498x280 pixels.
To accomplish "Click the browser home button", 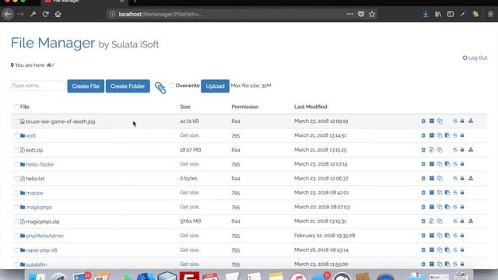I will tap(58, 14).
